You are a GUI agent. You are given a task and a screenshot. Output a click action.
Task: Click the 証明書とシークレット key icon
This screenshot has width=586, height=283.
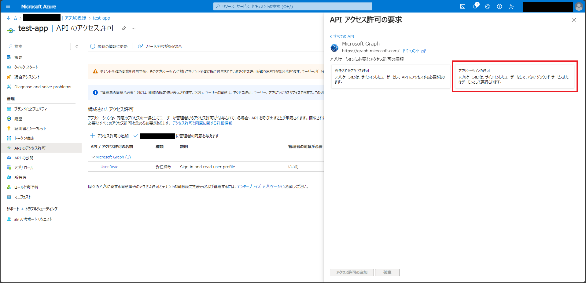coord(9,128)
